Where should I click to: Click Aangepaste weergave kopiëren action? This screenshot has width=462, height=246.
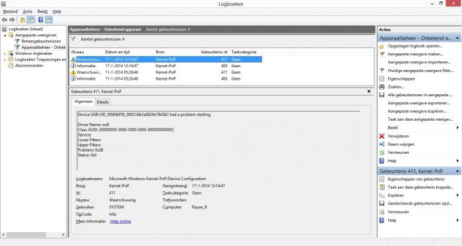click(x=417, y=111)
